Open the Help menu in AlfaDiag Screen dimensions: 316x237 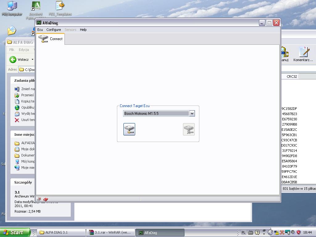tap(83, 30)
